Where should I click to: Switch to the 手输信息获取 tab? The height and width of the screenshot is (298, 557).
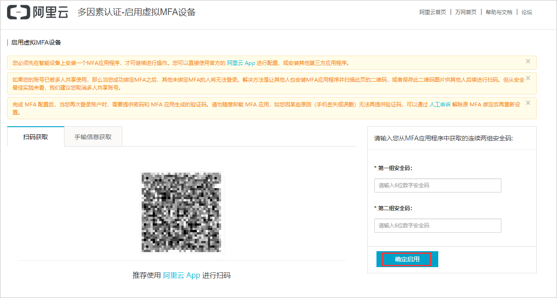[x=93, y=137]
